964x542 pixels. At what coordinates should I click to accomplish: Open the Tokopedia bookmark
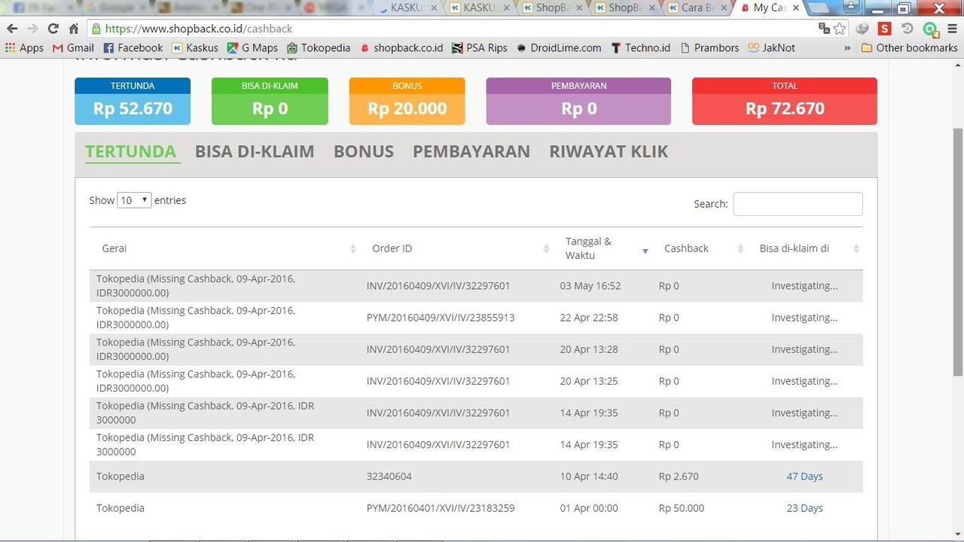pos(319,47)
